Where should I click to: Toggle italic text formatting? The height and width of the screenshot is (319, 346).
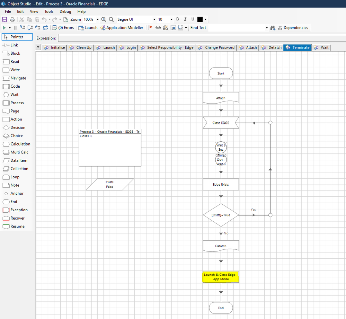coord(185,19)
